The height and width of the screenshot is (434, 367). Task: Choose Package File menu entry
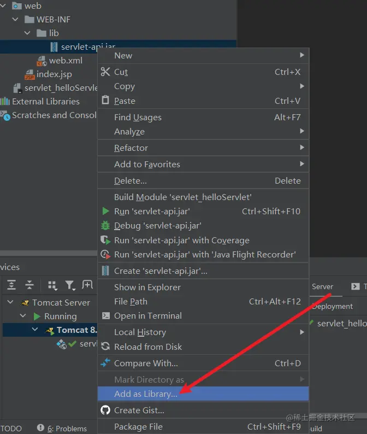coord(203,426)
